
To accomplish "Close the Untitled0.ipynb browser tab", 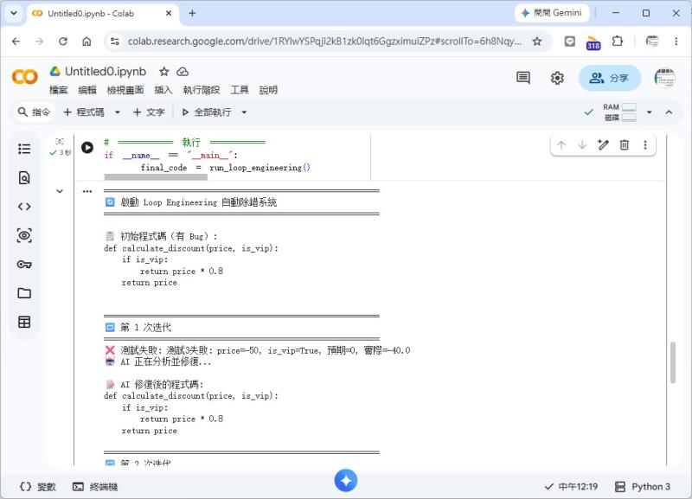I will [x=169, y=14].
